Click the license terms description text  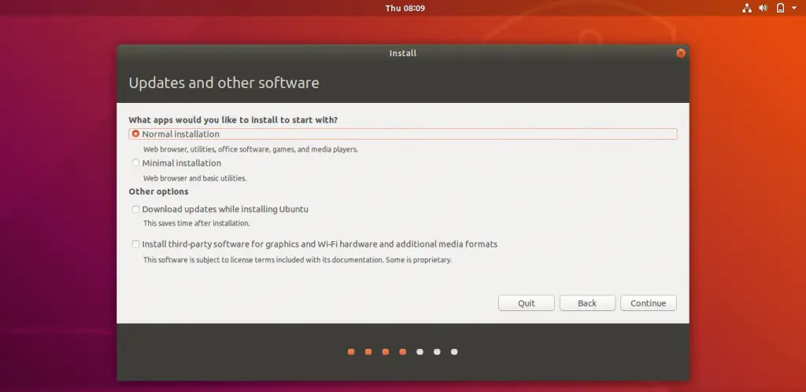297,260
